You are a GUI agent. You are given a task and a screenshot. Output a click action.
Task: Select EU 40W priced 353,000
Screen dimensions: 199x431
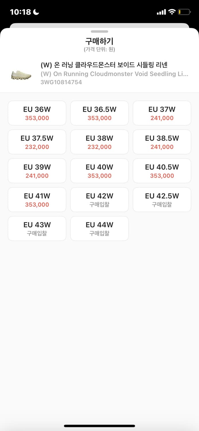click(99, 171)
